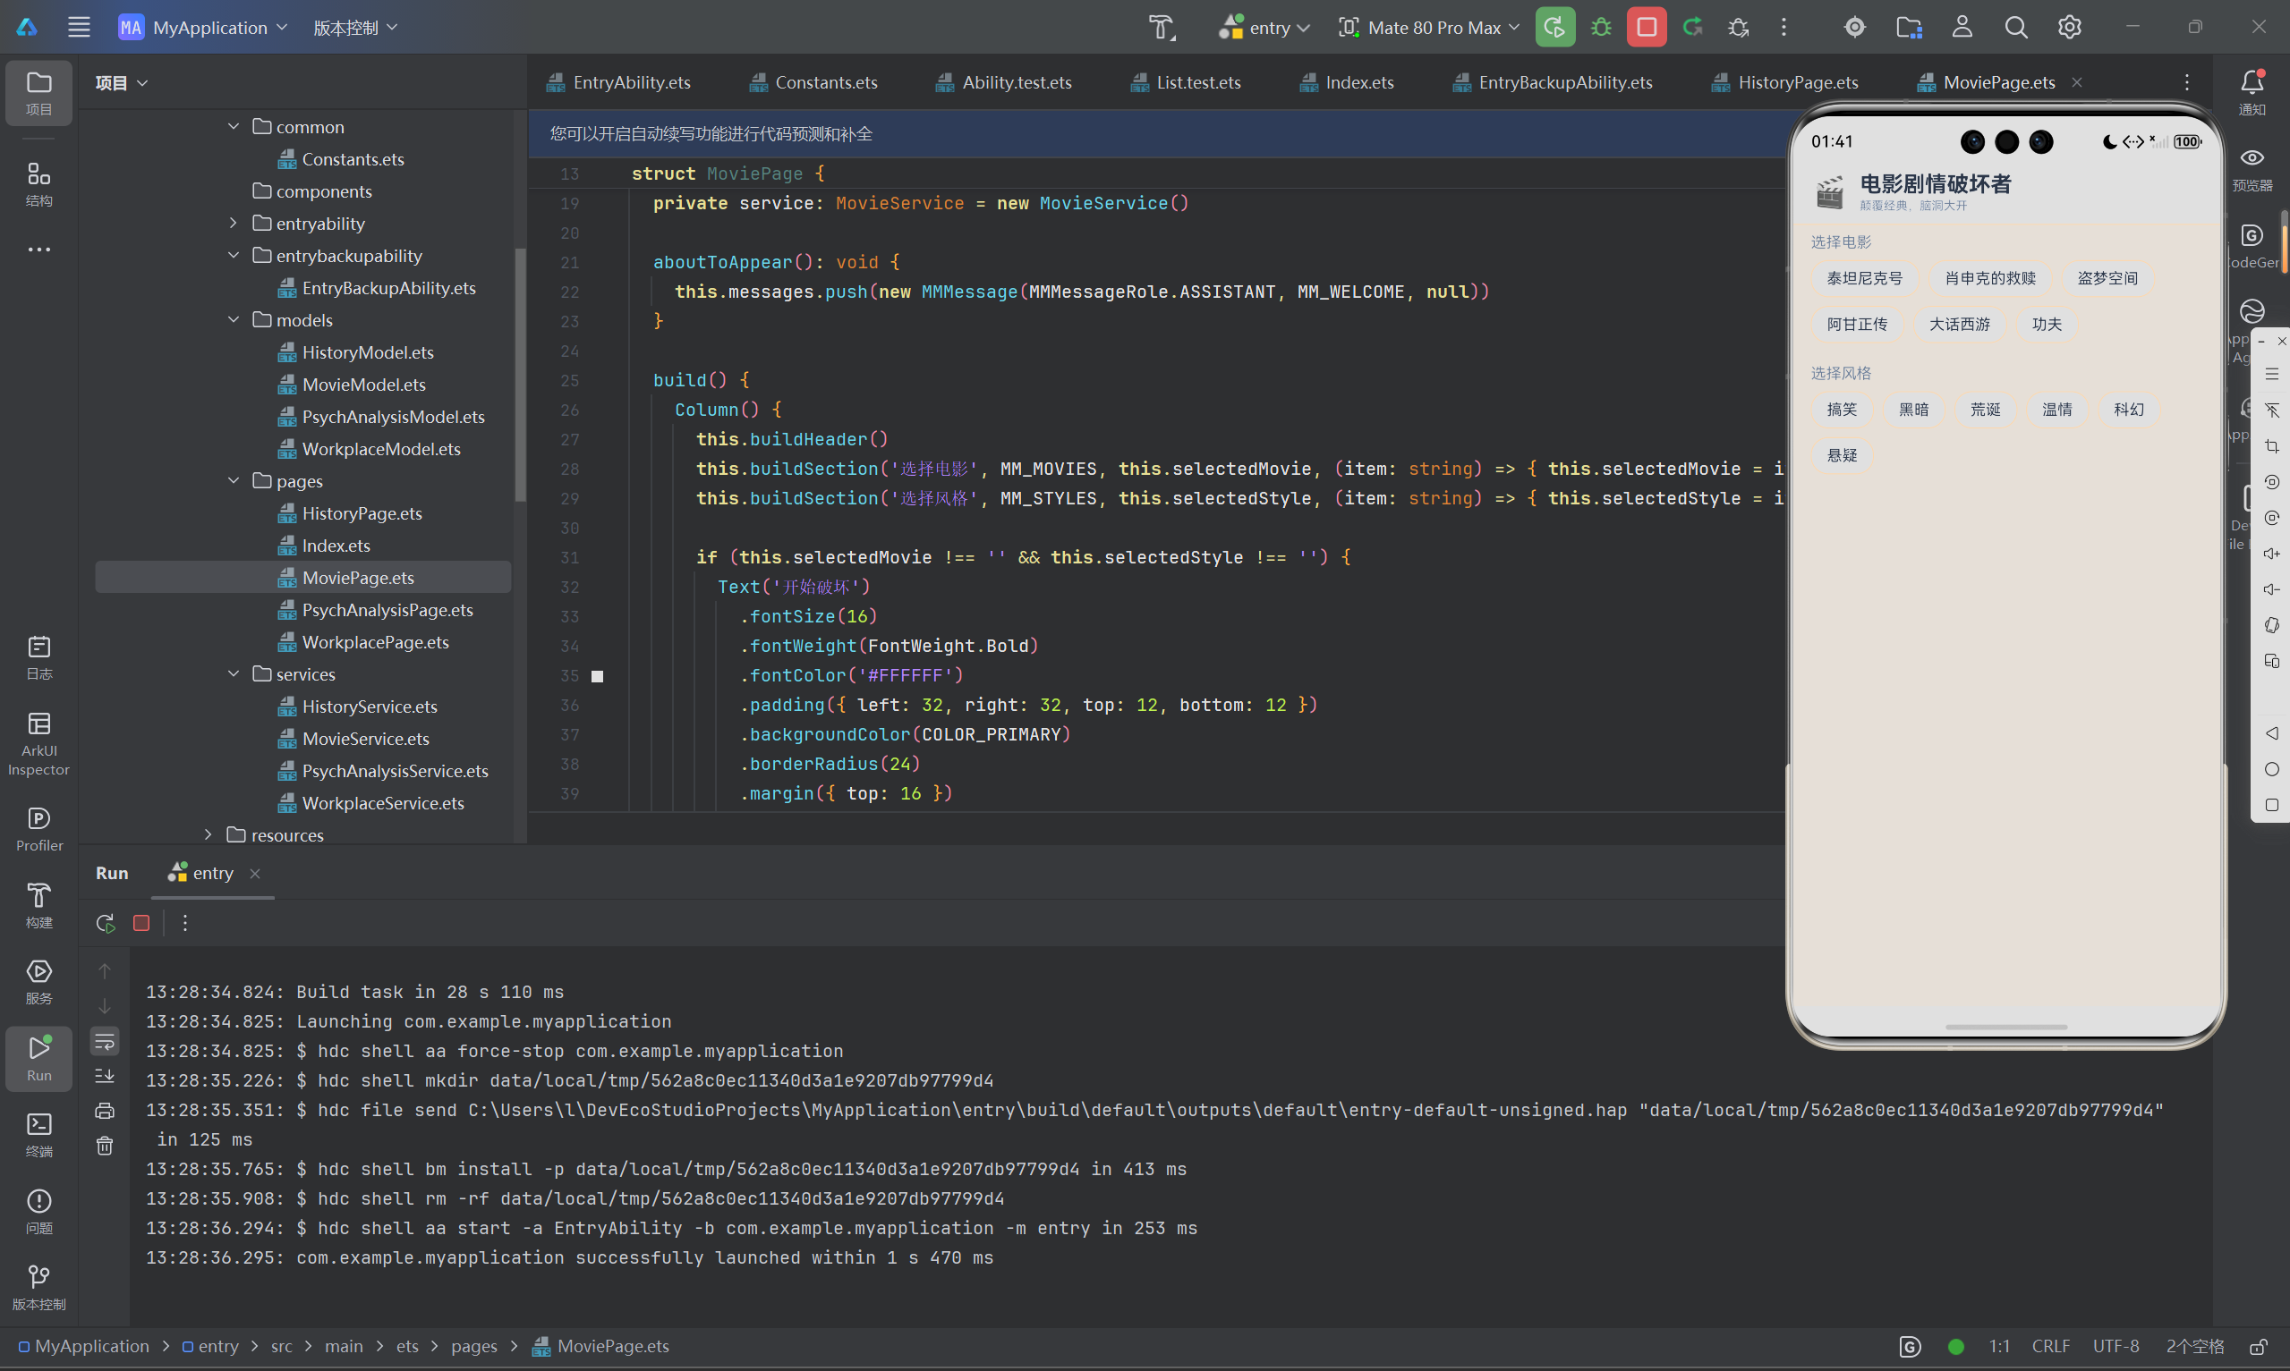Open the search magnifier in toolbar
2290x1371 pixels.
tap(2015, 27)
